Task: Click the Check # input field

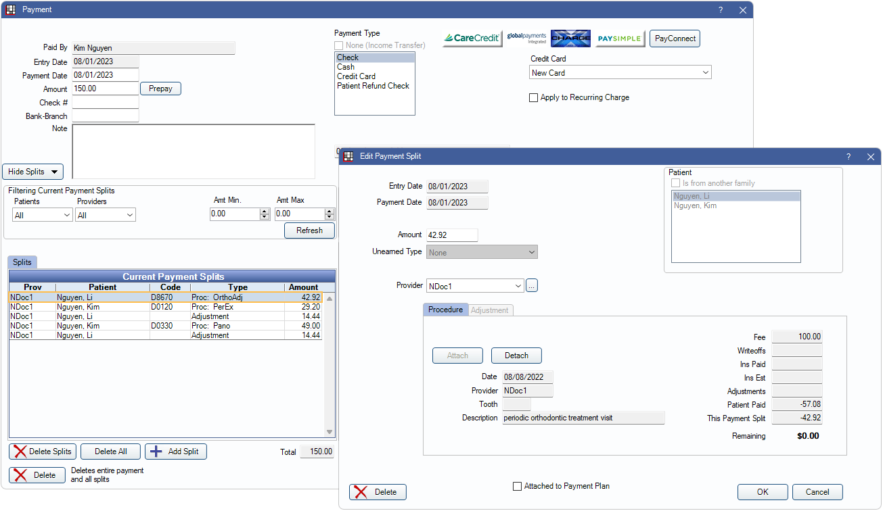Action: click(105, 103)
